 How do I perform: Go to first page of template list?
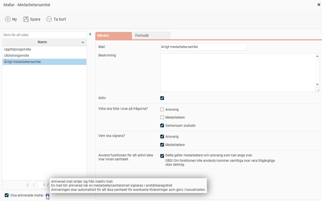pyautogui.click(x=28, y=185)
